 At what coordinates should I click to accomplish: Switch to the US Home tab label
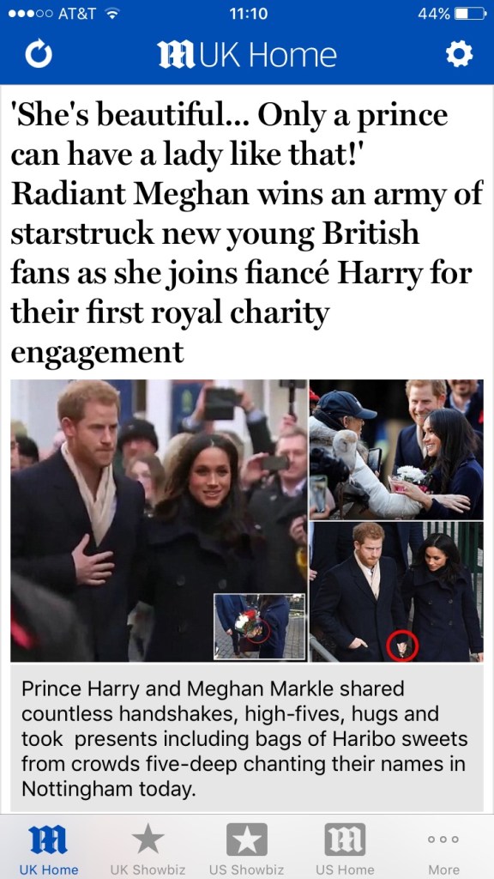tap(345, 870)
